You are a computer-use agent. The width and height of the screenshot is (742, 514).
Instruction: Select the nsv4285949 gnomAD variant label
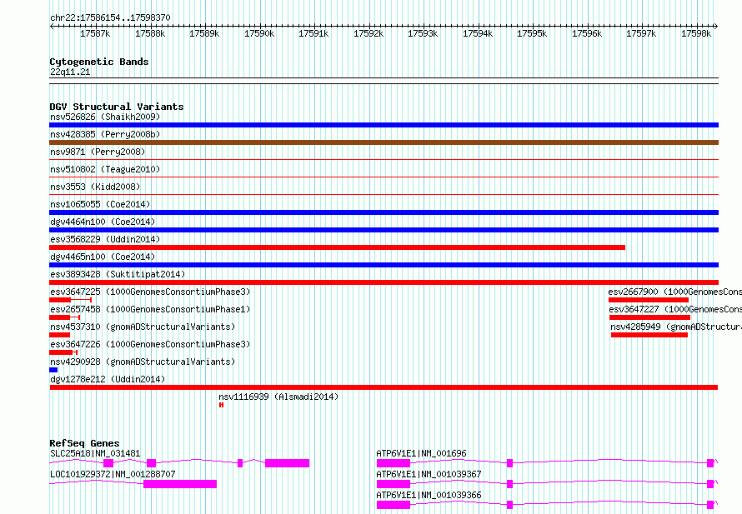[676, 327]
